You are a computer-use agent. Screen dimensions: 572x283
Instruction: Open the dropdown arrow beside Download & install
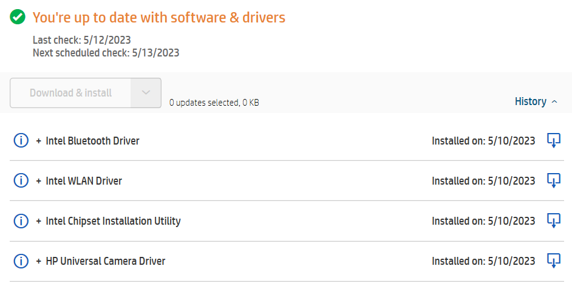146,93
